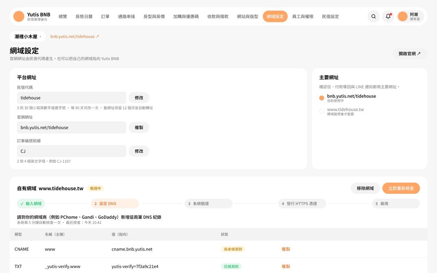
Task: Click _yutis-verify.www name cell
Action: pos(62,266)
